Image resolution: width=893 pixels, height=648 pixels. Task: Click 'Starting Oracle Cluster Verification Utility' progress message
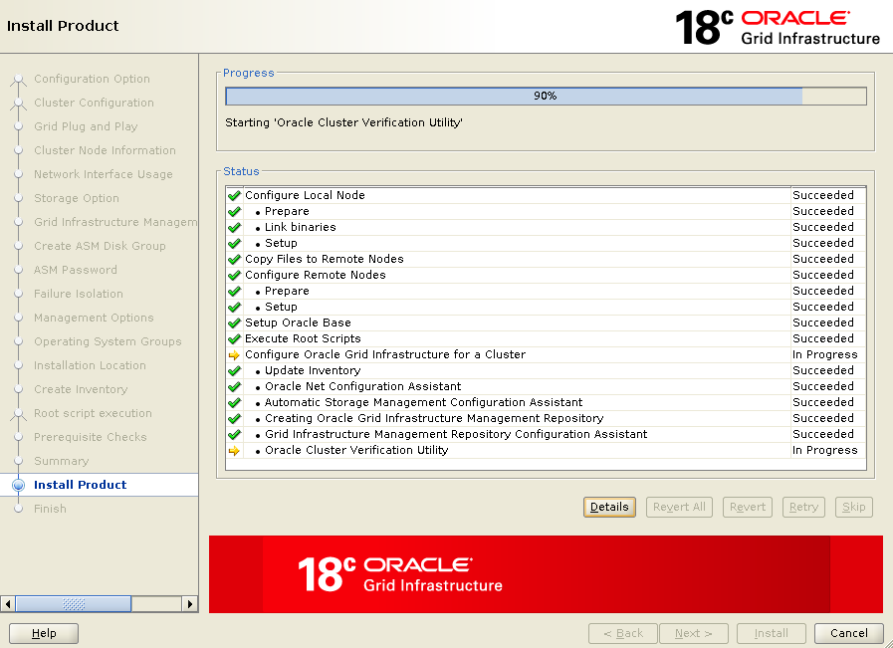tap(343, 123)
